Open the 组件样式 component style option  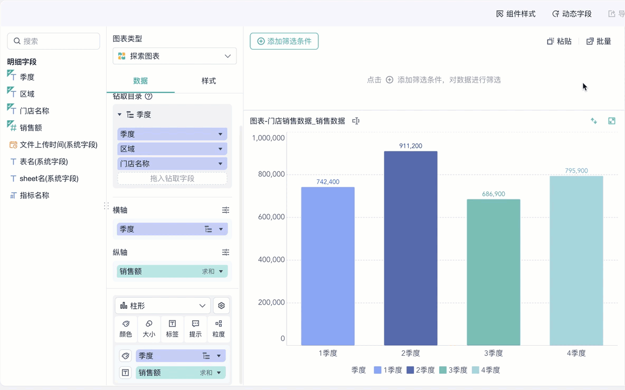pyautogui.click(x=516, y=14)
